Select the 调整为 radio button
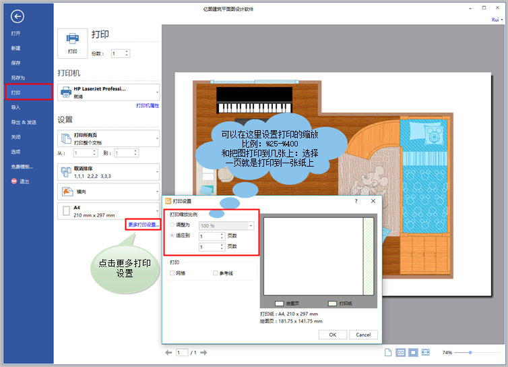This screenshot has width=508, height=367. pyautogui.click(x=172, y=225)
